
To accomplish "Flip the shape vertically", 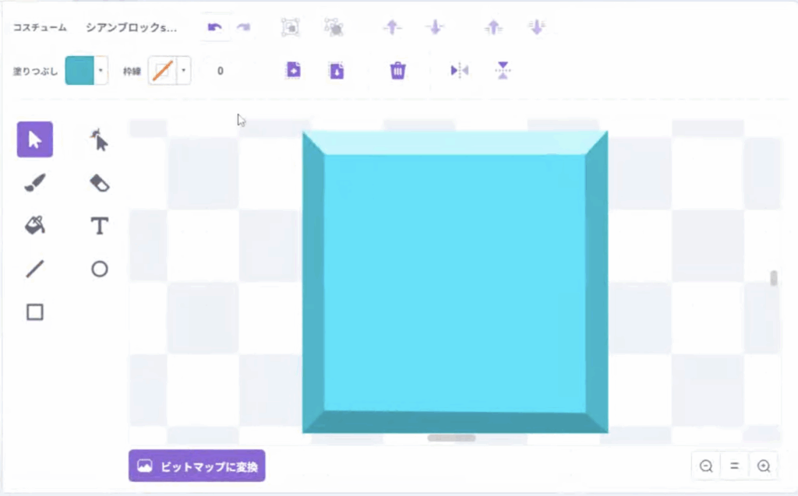I will (x=503, y=71).
